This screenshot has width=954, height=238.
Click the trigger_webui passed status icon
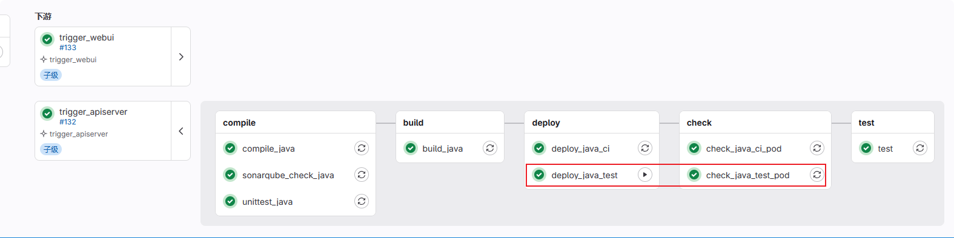[x=47, y=39]
